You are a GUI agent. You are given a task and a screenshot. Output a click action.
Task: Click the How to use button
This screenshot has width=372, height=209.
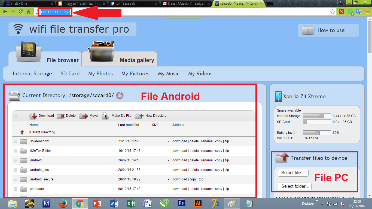tap(328, 30)
